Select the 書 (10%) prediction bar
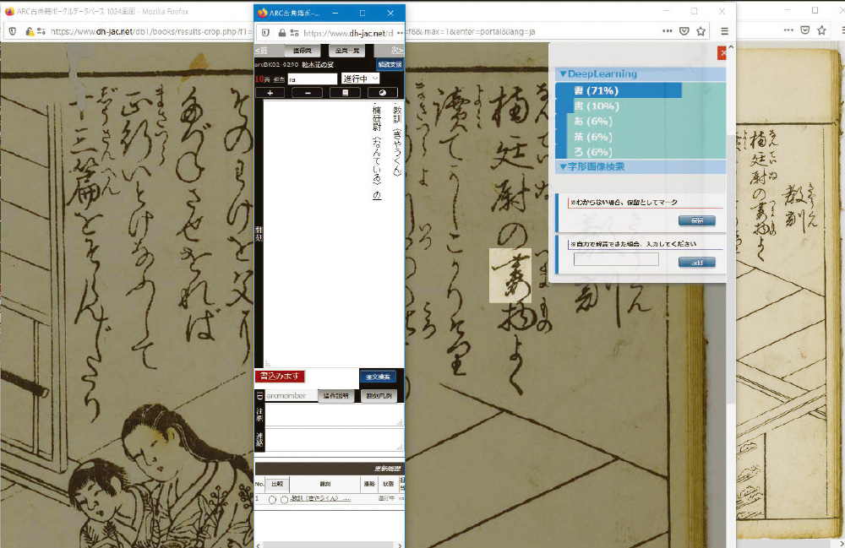 coord(641,106)
